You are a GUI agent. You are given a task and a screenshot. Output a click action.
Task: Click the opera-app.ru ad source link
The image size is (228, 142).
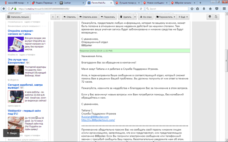14,106
